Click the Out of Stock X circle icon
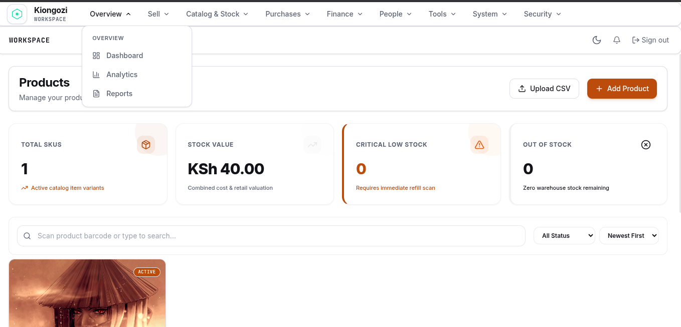This screenshot has height=327, width=681. pyautogui.click(x=646, y=145)
